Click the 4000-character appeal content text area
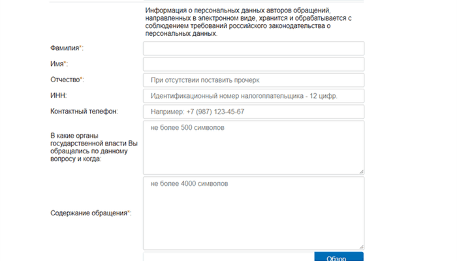The image size is (457, 261). 253,213
